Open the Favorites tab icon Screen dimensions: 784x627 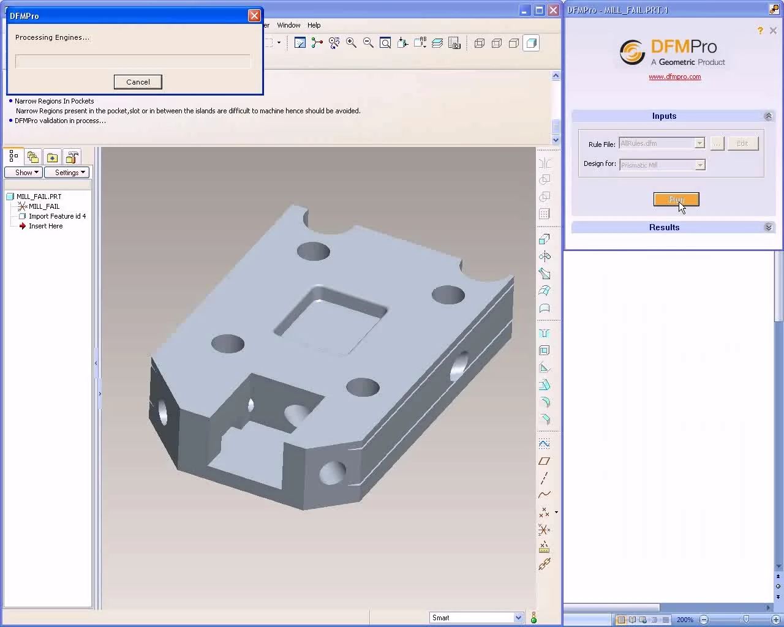[x=53, y=157]
